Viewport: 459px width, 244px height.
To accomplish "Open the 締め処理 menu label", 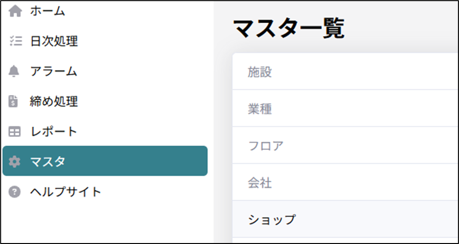I will (x=54, y=101).
